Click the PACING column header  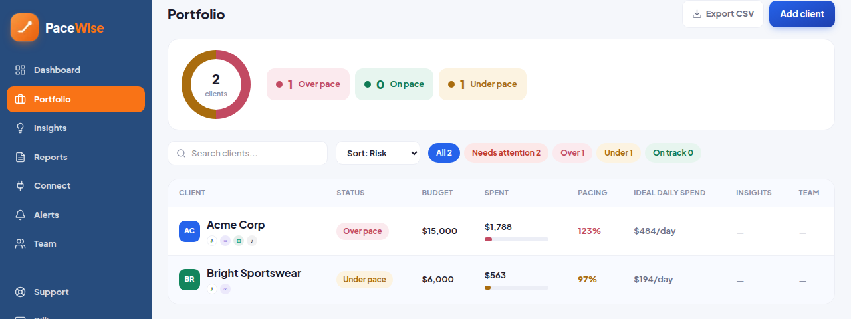click(592, 193)
